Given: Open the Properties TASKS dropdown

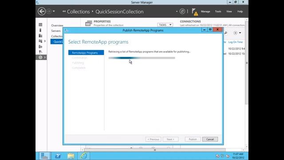Looking at the screenshot, I should point(165,25).
